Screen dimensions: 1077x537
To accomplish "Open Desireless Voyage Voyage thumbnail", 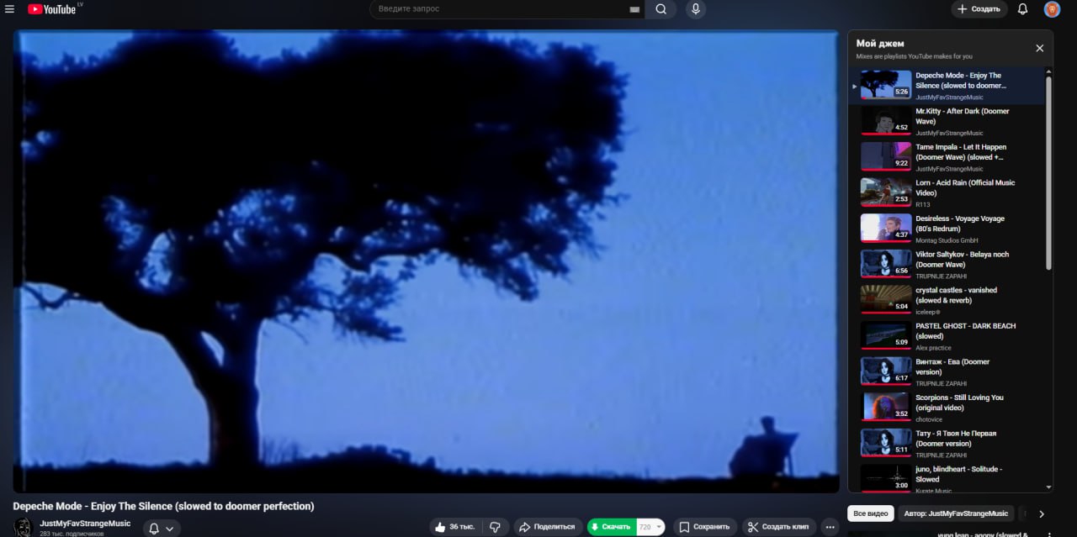I will tap(885, 228).
